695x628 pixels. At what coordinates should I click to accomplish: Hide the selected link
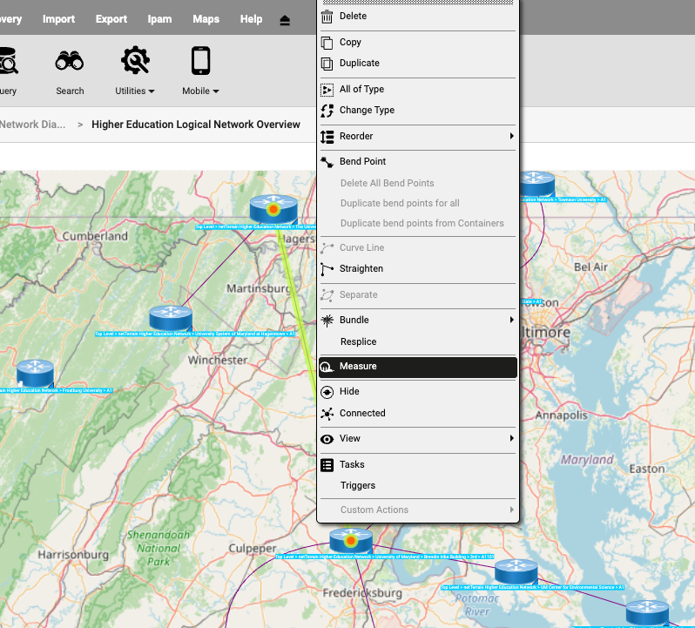(349, 392)
